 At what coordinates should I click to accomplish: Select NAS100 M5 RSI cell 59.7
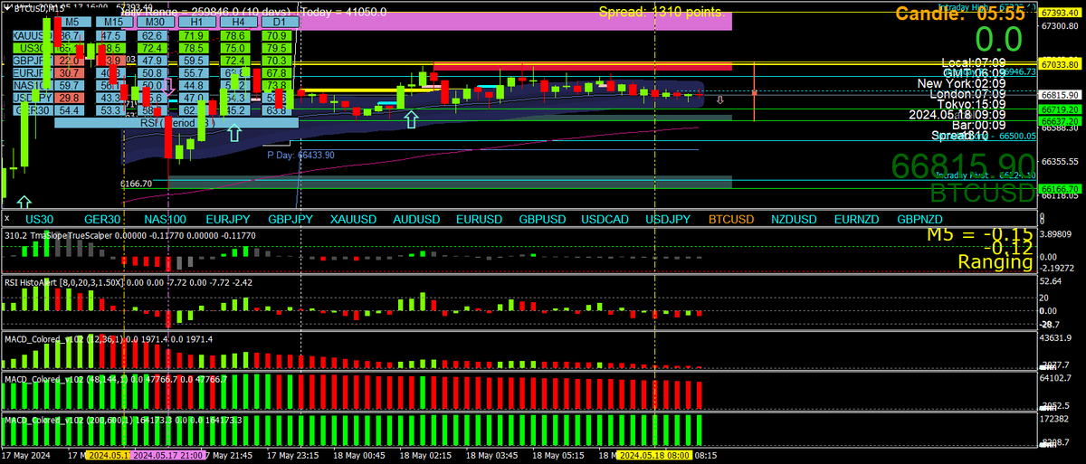coord(71,86)
